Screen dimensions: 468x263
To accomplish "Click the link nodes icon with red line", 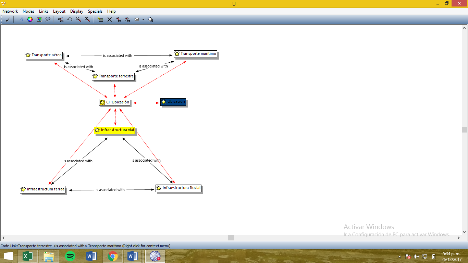I will [x=119, y=20].
